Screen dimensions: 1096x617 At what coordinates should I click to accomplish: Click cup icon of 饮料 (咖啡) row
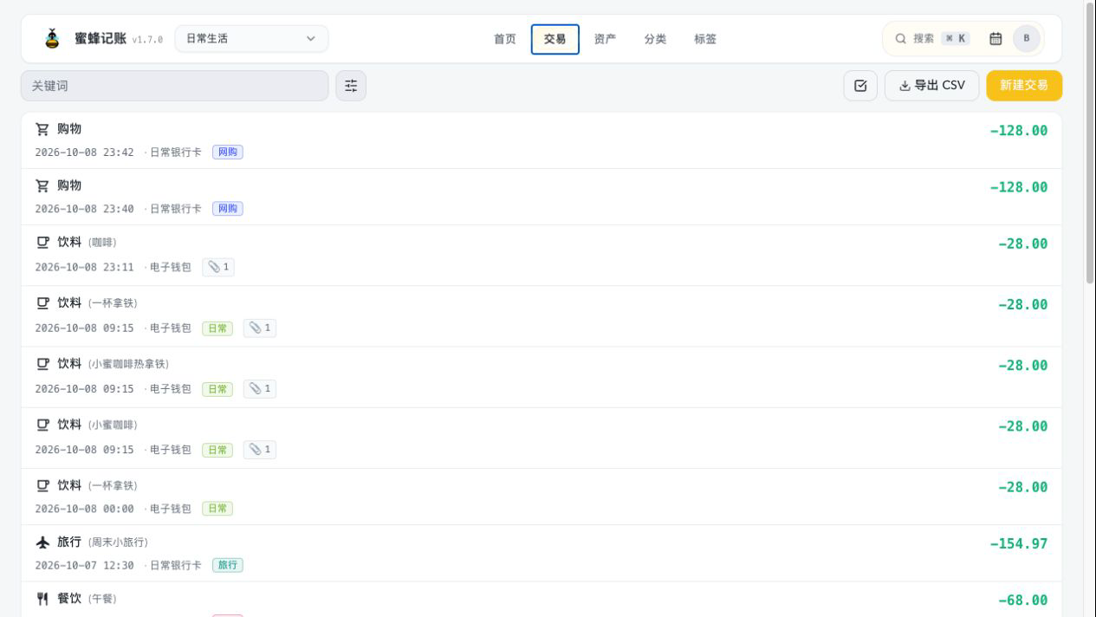(x=42, y=242)
